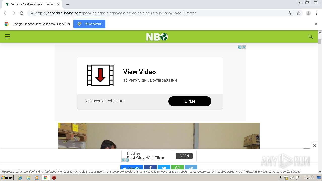Open Windows Start menu
Viewport: 322px width, 181px height.
coord(7,177)
